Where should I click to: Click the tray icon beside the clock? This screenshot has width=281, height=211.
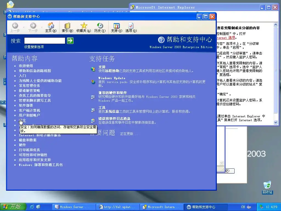(x=262, y=207)
